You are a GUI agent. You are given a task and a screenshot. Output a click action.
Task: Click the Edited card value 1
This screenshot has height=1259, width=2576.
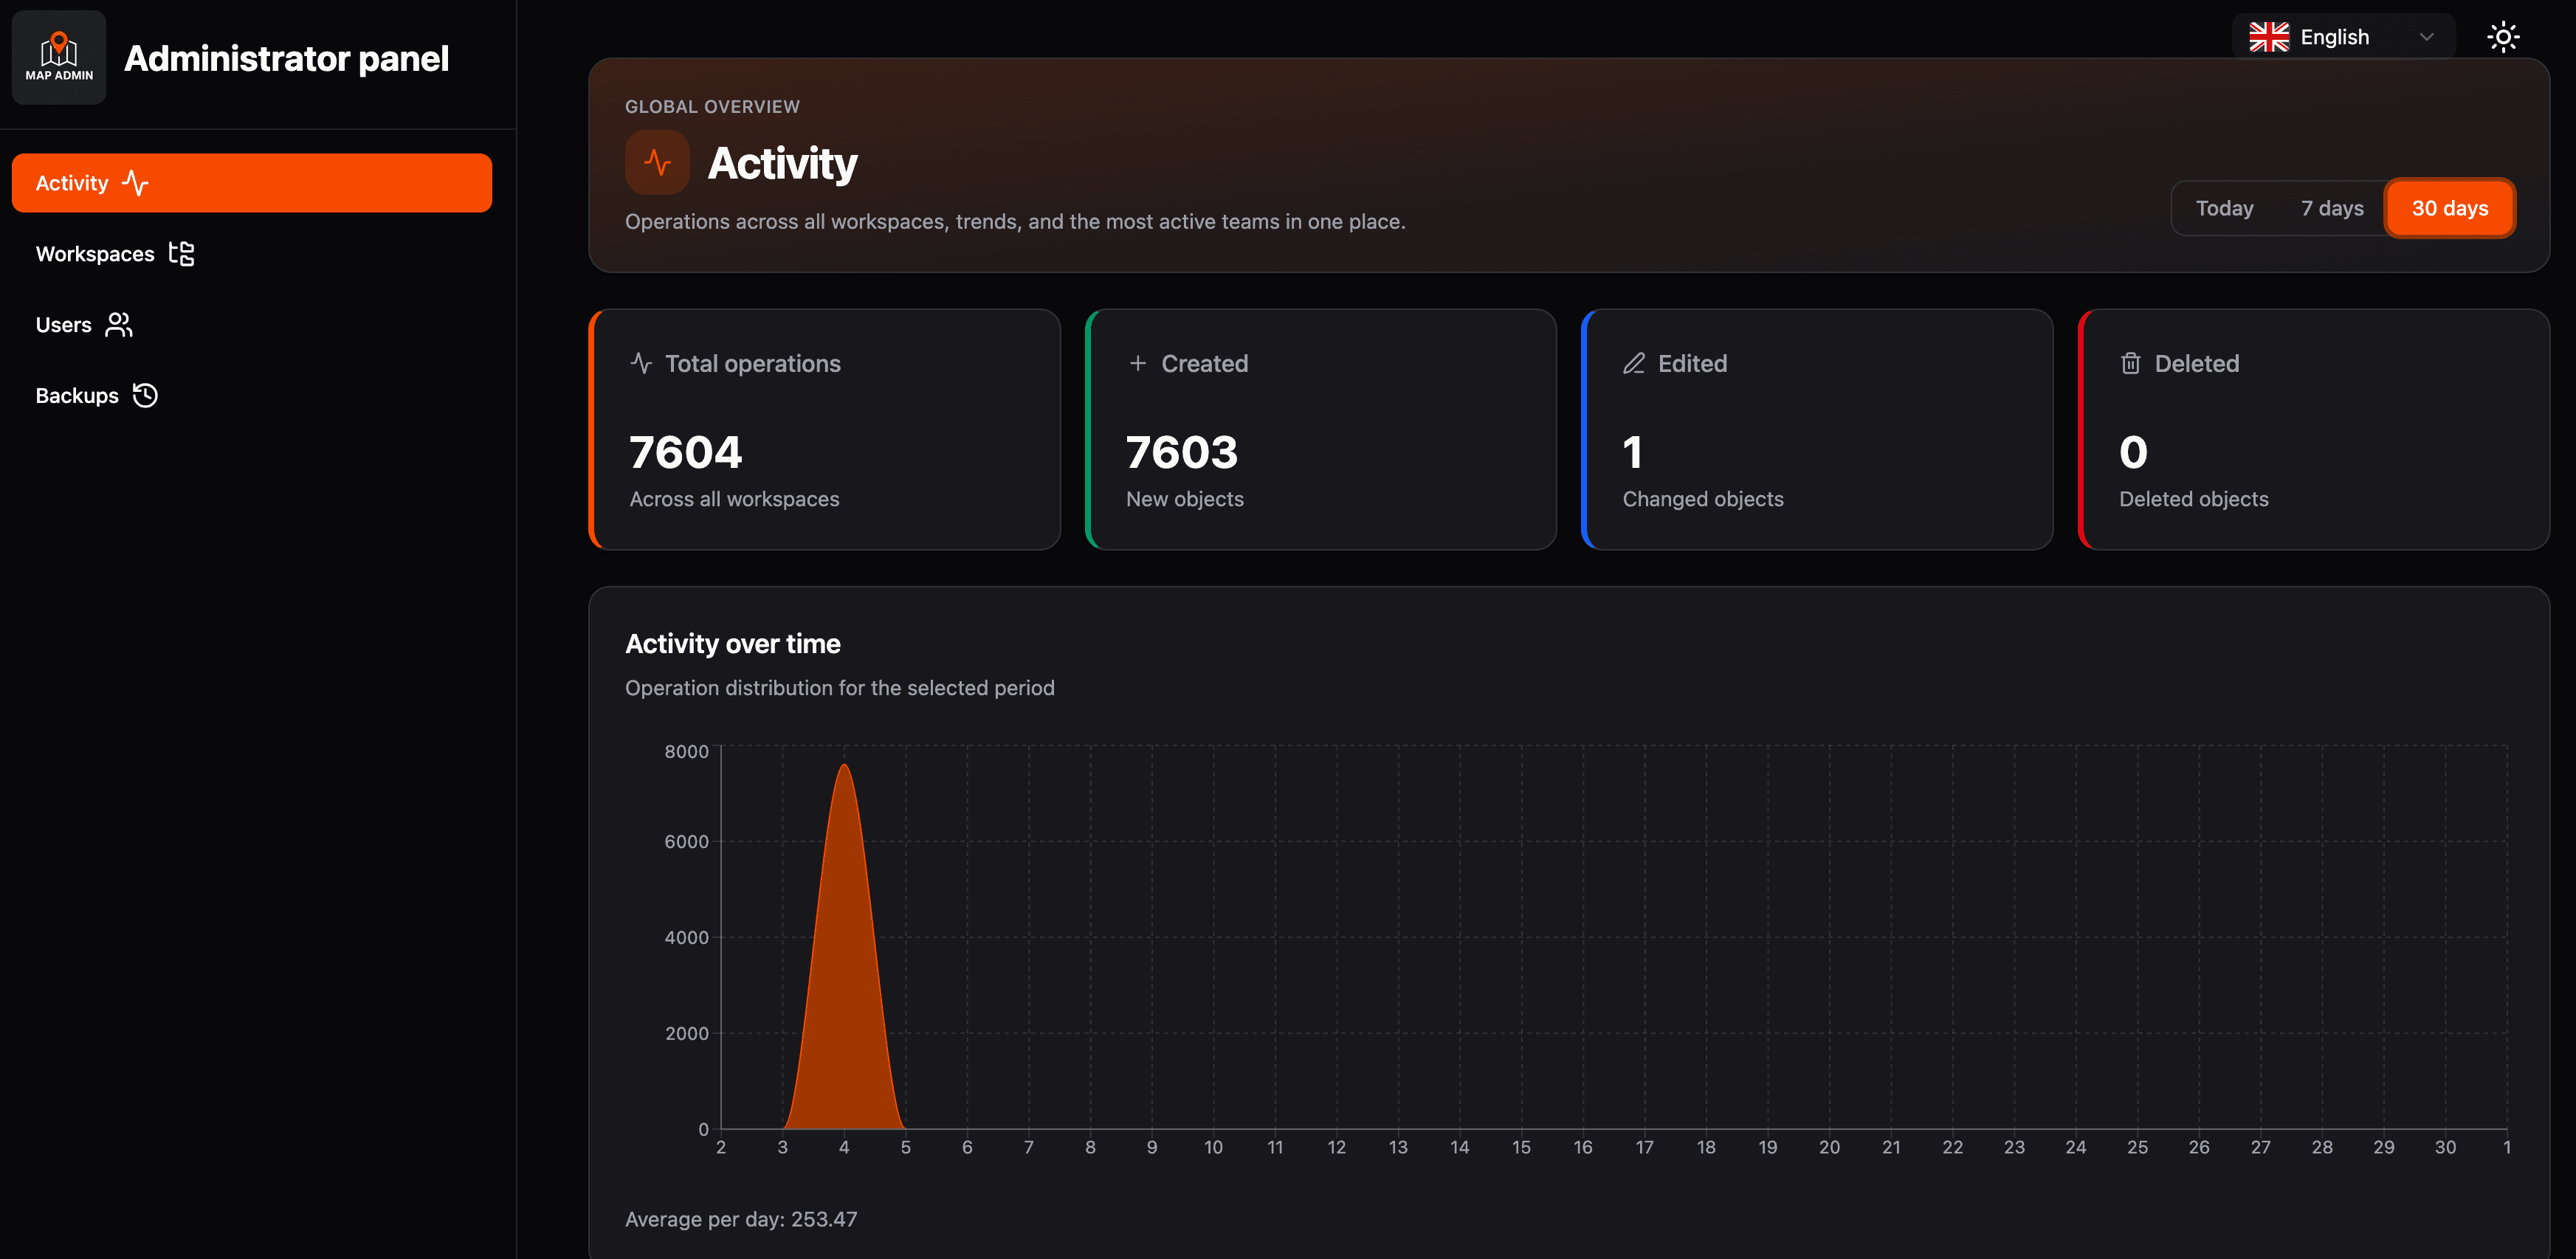tap(1632, 452)
